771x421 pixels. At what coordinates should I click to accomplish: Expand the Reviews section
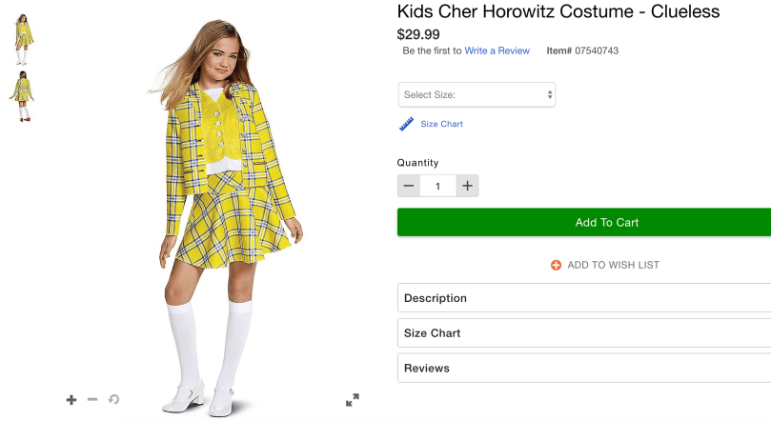[x=583, y=368]
